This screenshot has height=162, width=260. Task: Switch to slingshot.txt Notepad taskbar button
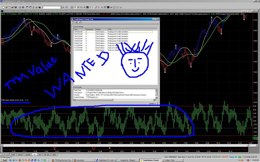tap(128, 160)
